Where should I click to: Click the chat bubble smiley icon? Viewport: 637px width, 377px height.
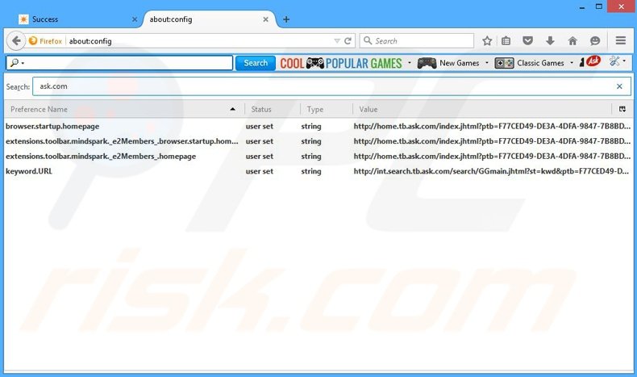tap(595, 40)
